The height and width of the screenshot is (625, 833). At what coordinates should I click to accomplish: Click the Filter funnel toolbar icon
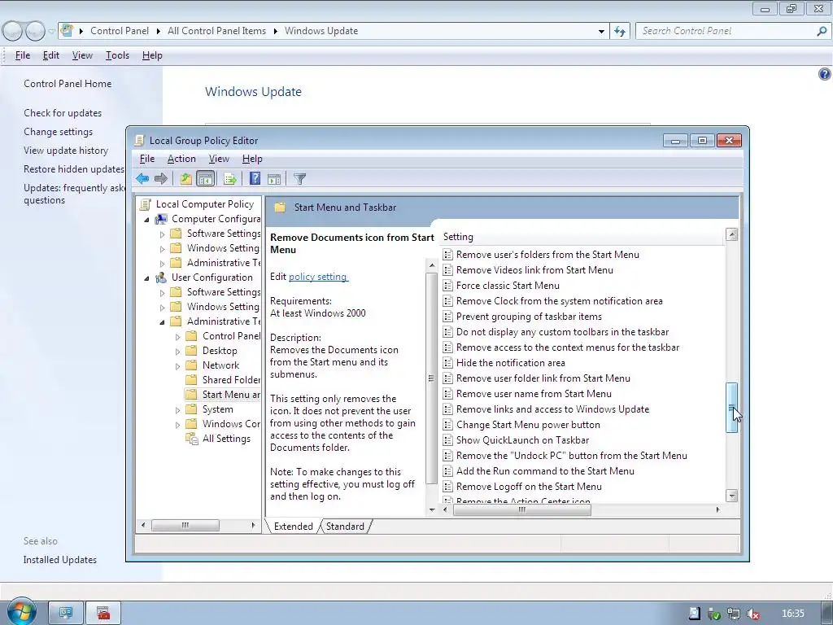click(299, 178)
